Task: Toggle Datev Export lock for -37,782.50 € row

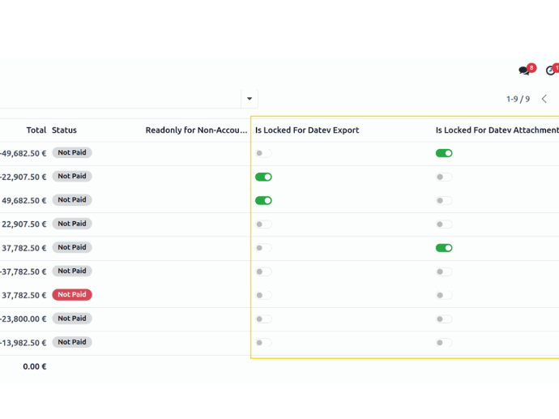Action: [263, 271]
